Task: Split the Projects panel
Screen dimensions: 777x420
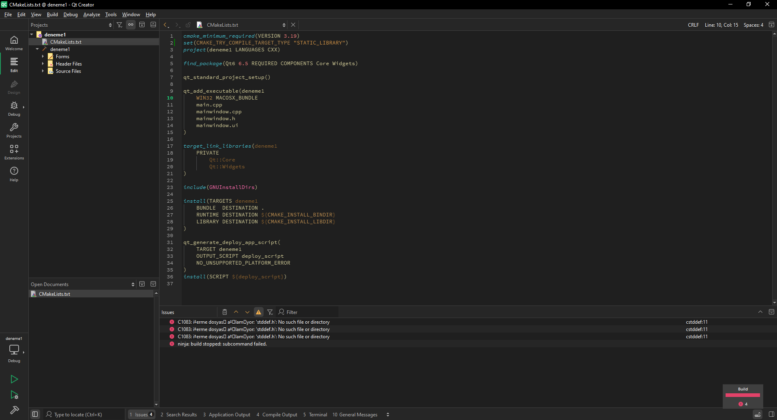Action: point(142,25)
